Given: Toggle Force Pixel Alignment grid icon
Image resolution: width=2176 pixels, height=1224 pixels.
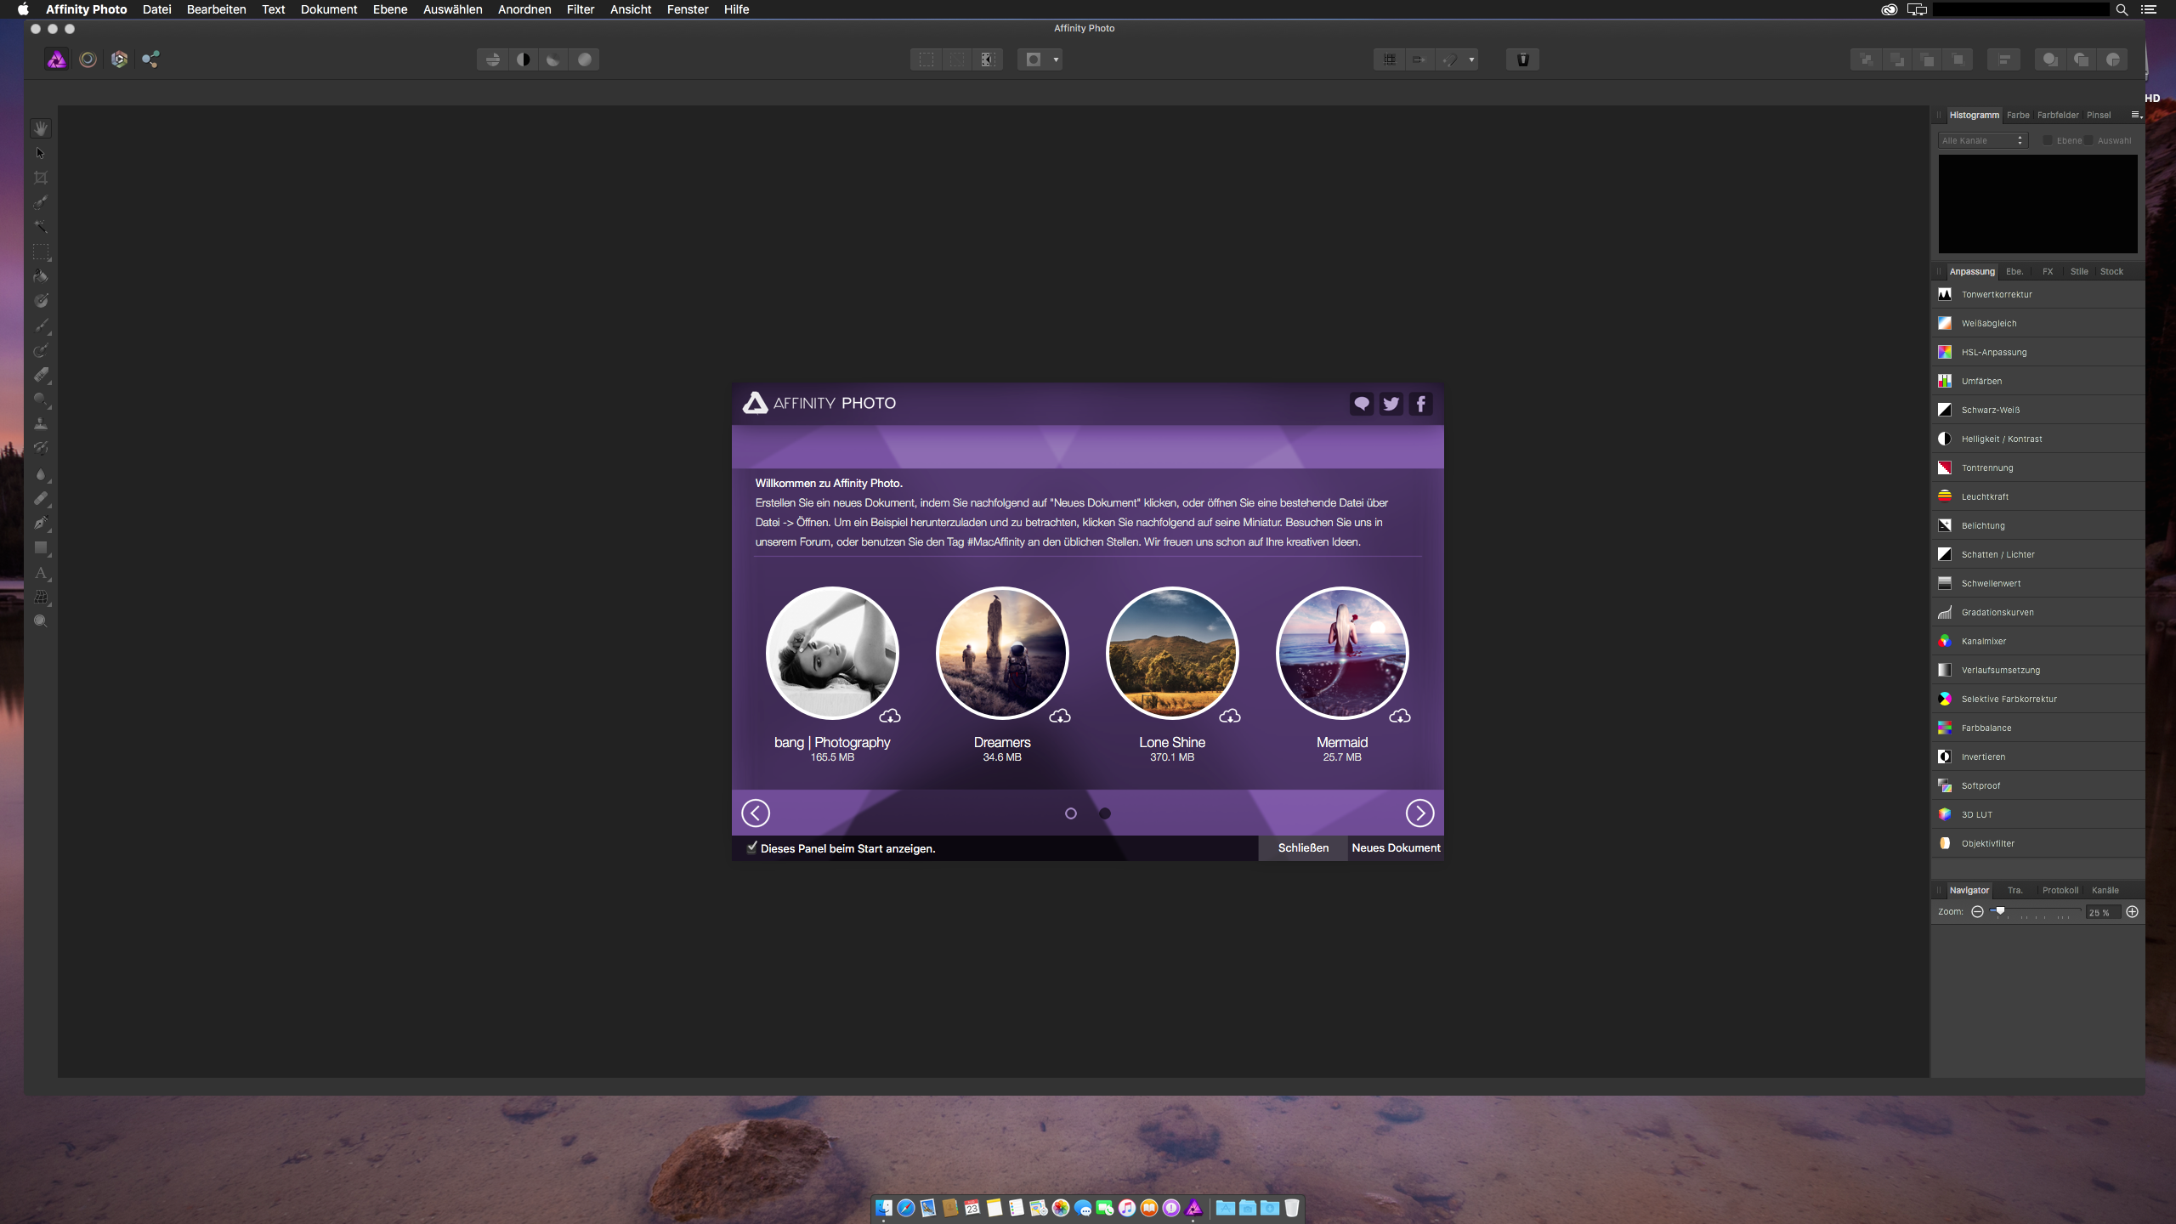Looking at the screenshot, I should [1390, 59].
